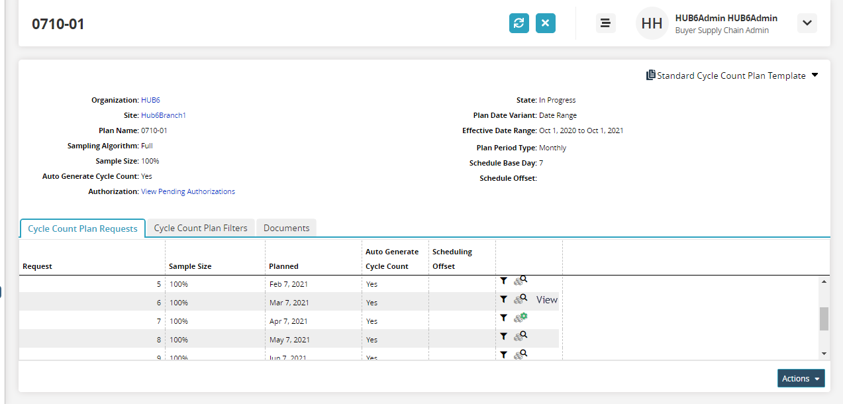Switch to the Documents tab
Viewport: 843px width, 404px height.
click(286, 228)
